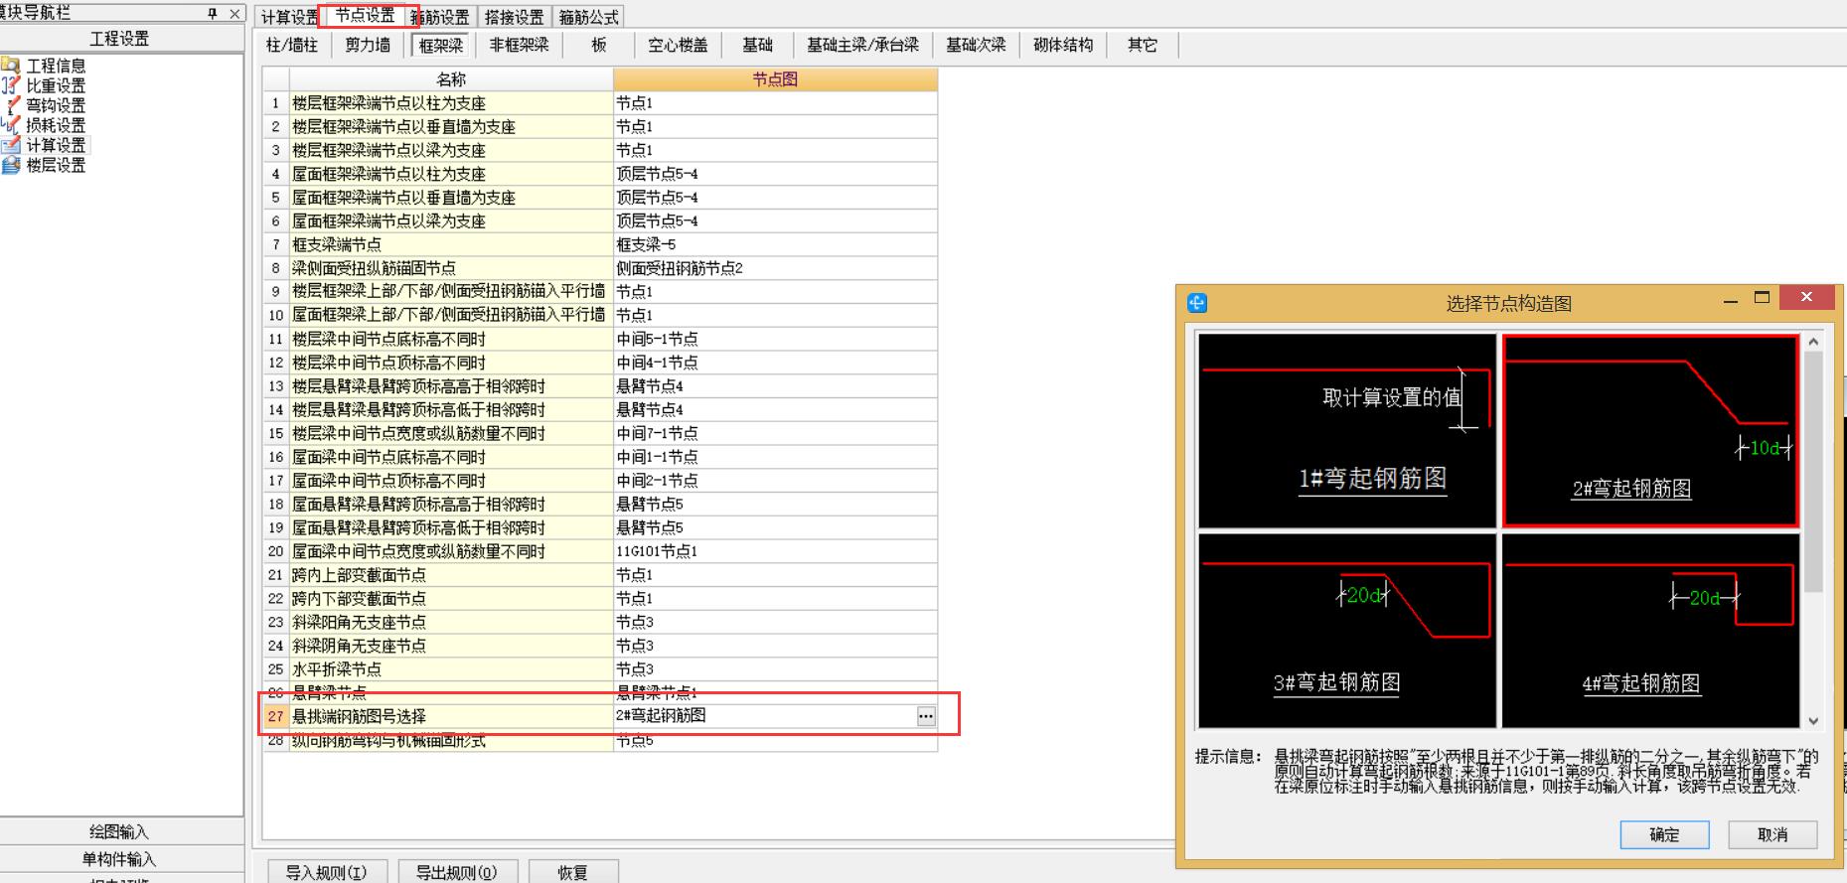Click the 框支梁-5 cell

click(x=775, y=244)
